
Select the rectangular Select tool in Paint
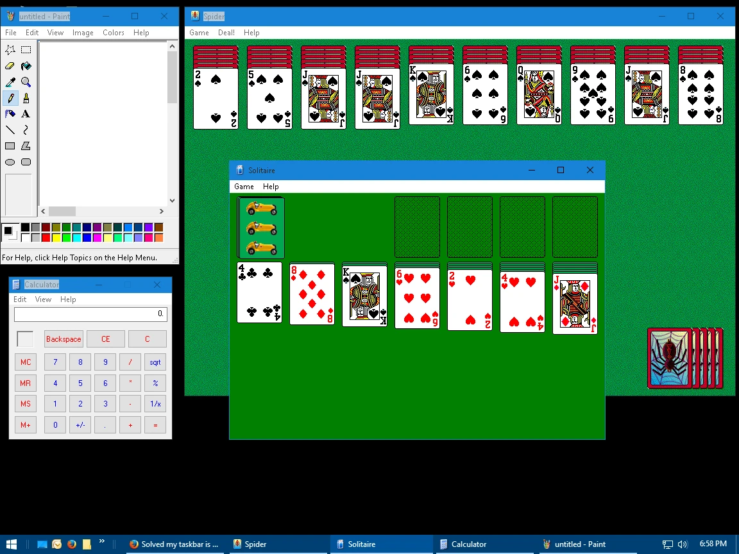coord(26,49)
